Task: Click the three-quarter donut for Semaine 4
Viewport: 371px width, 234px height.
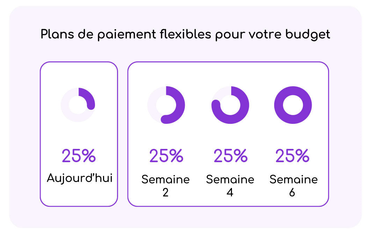Action: tap(230, 105)
